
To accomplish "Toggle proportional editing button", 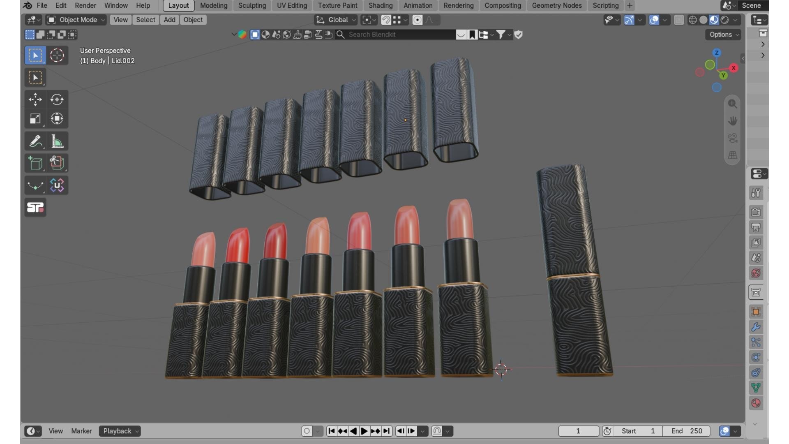I will point(417,20).
